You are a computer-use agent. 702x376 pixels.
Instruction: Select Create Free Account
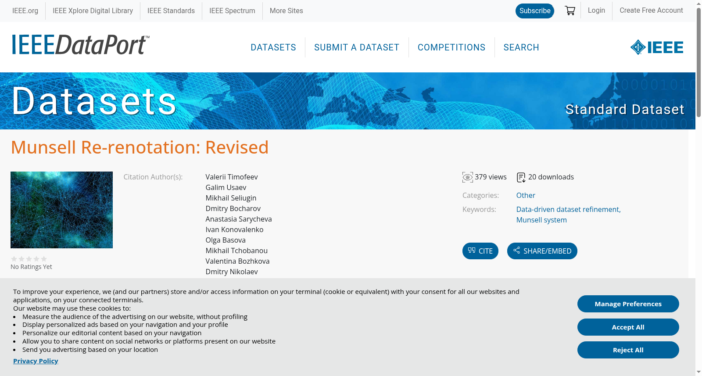[x=651, y=10]
